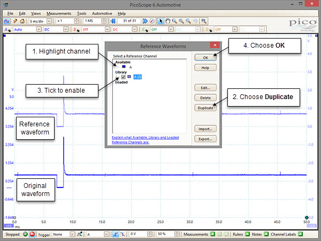The height and width of the screenshot is (241, 321).
Task: Tick the A (2) library checkbox
Action: [x=123, y=77]
